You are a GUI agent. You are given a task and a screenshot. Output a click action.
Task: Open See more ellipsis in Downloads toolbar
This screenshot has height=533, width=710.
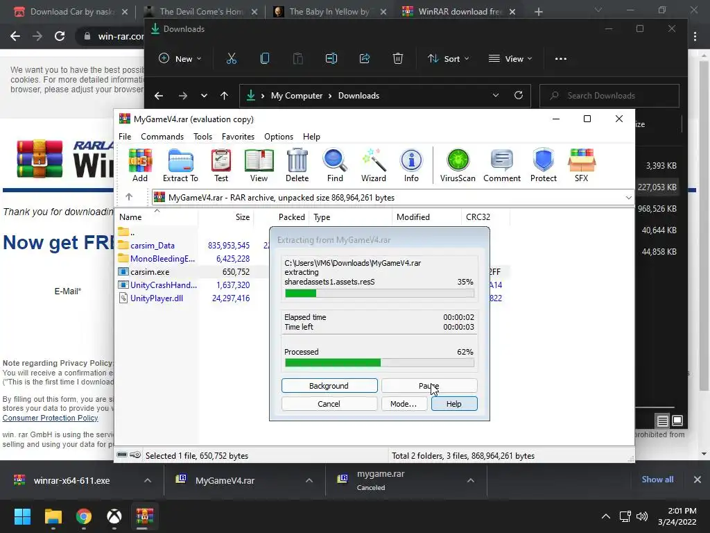[560, 58]
